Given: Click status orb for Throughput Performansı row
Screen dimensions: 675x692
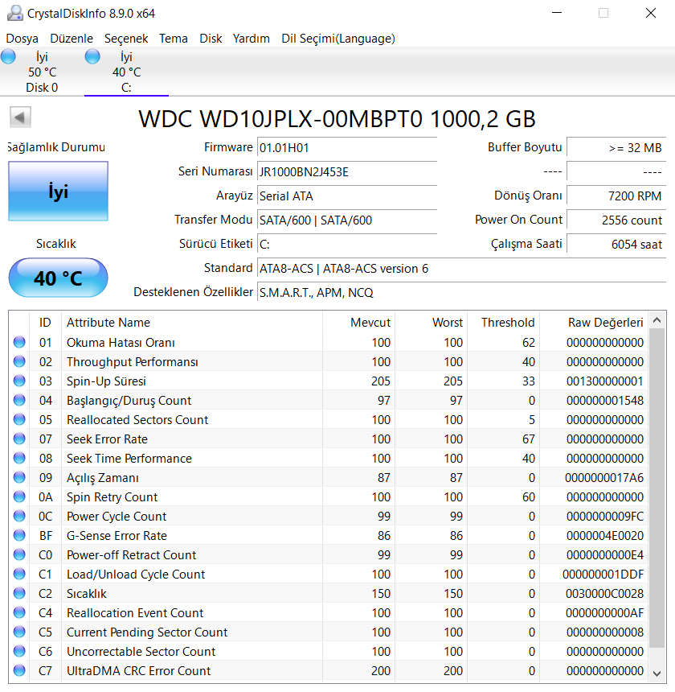Looking at the screenshot, I should 19,361.
